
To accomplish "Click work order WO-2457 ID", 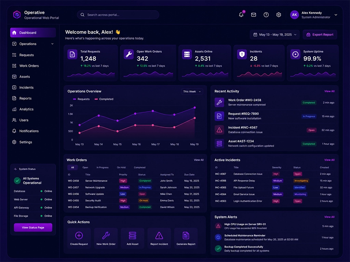I will tap(73, 187).
